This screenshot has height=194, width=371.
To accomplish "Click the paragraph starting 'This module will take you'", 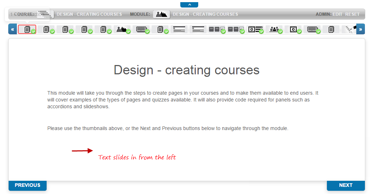I will tap(183, 100).
